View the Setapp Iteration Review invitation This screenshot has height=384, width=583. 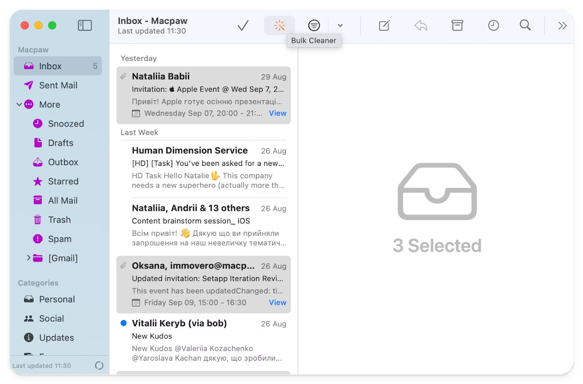[x=277, y=302]
